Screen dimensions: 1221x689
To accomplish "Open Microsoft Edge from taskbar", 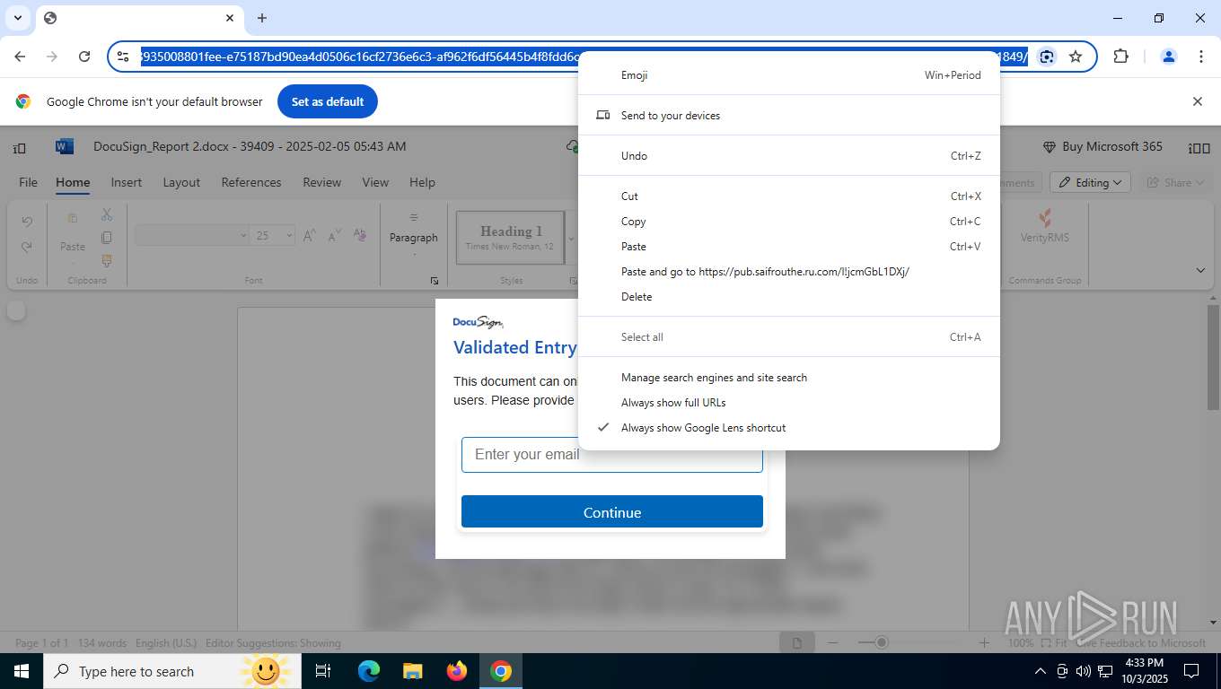I will 368,671.
